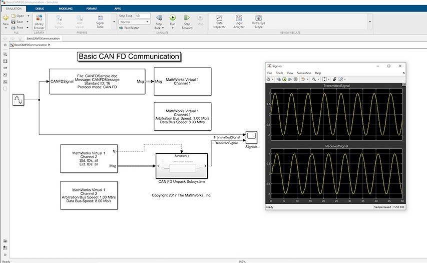The height and width of the screenshot is (263, 427).
Task: Click the Save button
Action: 18,22
